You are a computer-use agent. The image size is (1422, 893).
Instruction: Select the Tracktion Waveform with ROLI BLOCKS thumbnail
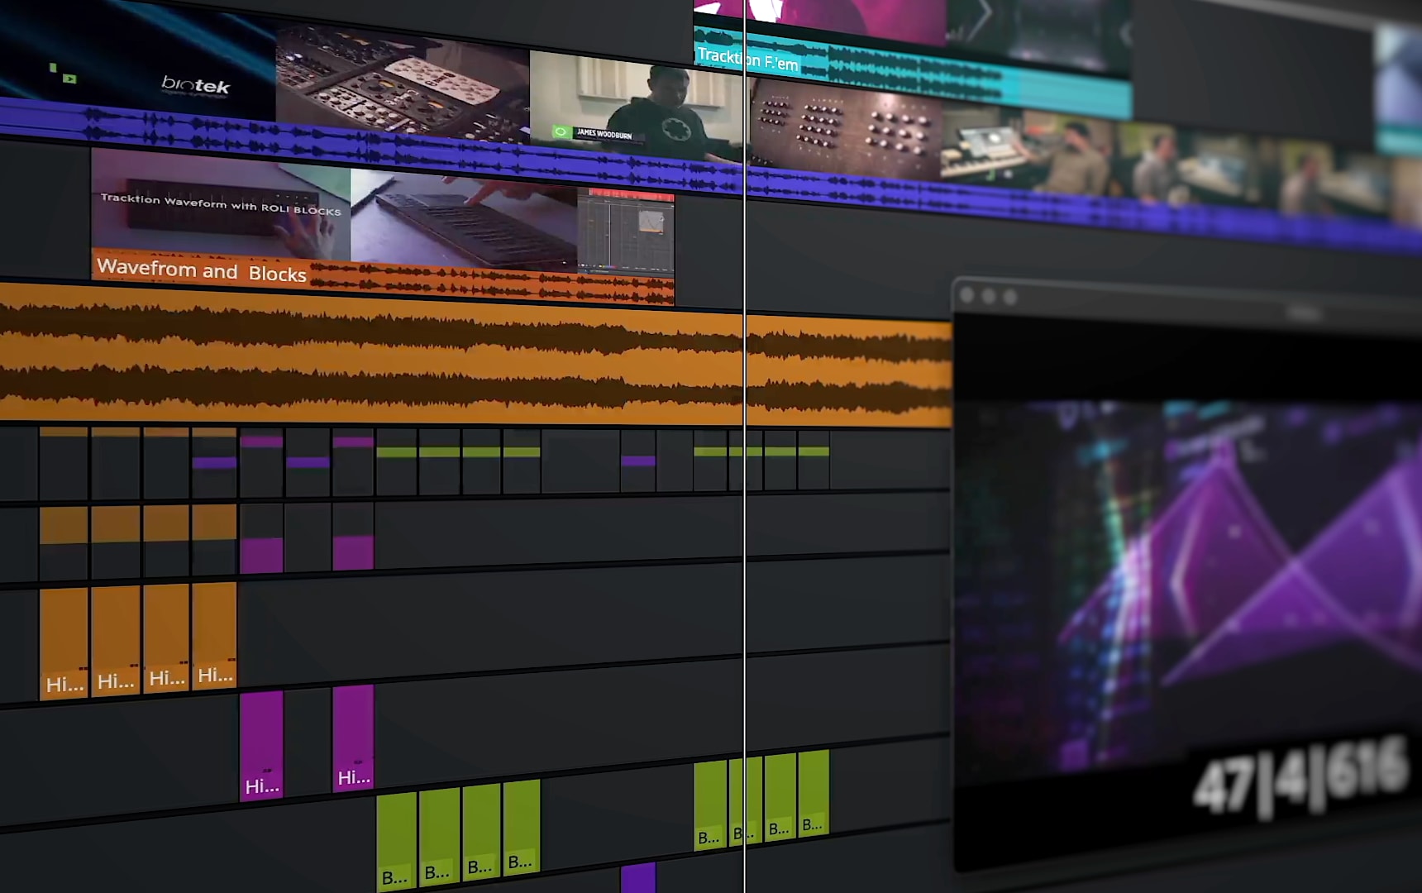point(221,203)
